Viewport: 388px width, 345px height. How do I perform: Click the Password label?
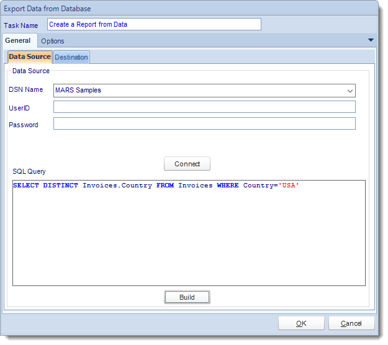pos(23,125)
